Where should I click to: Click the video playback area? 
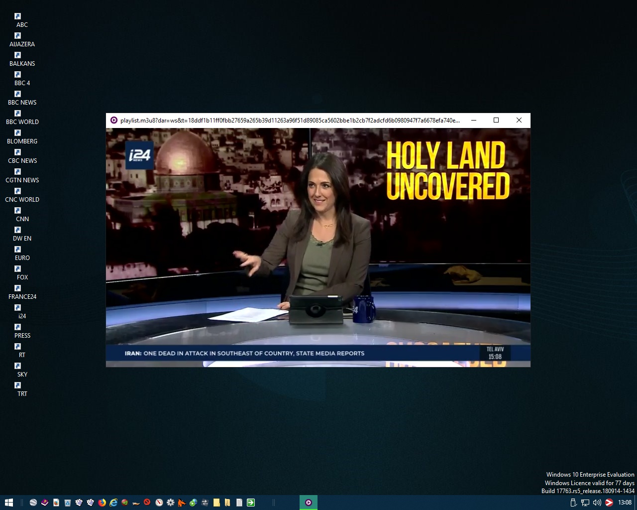click(x=318, y=248)
